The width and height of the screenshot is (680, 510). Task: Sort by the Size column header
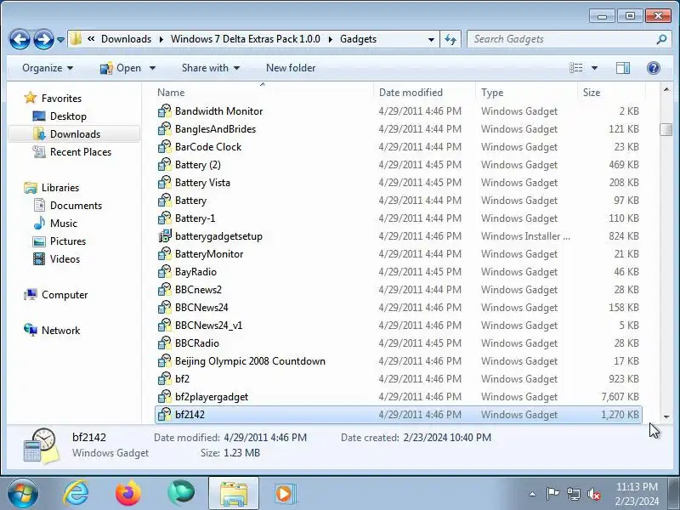coord(611,93)
